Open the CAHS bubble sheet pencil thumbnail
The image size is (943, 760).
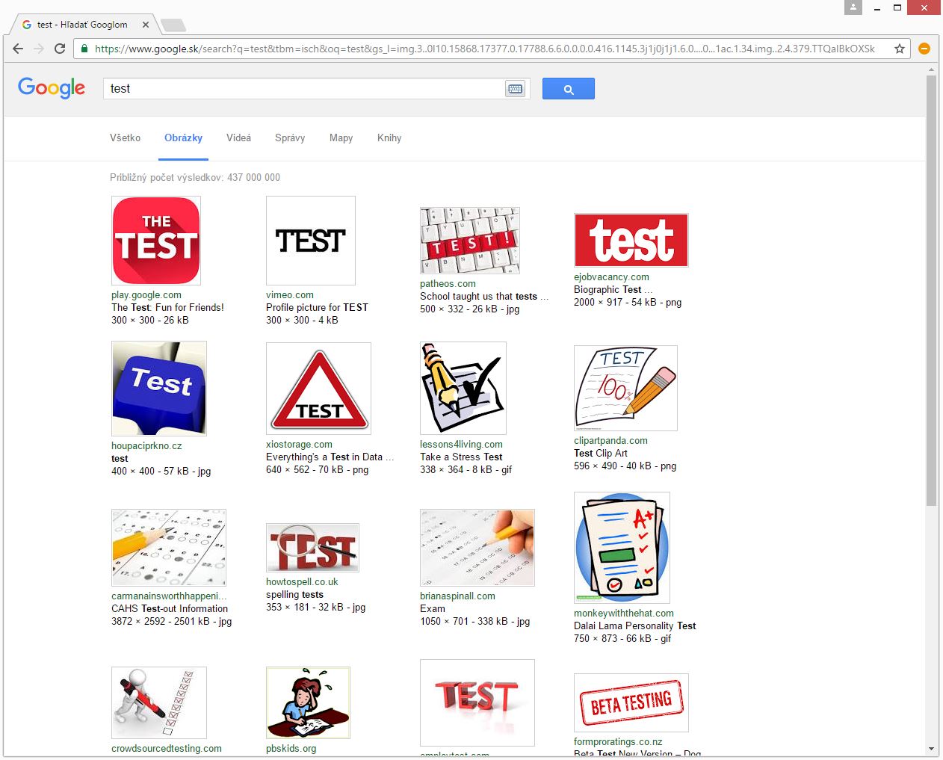click(x=169, y=548)
